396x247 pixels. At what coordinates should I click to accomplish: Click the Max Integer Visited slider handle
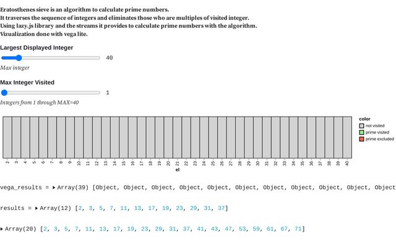(x=5, y=93)
